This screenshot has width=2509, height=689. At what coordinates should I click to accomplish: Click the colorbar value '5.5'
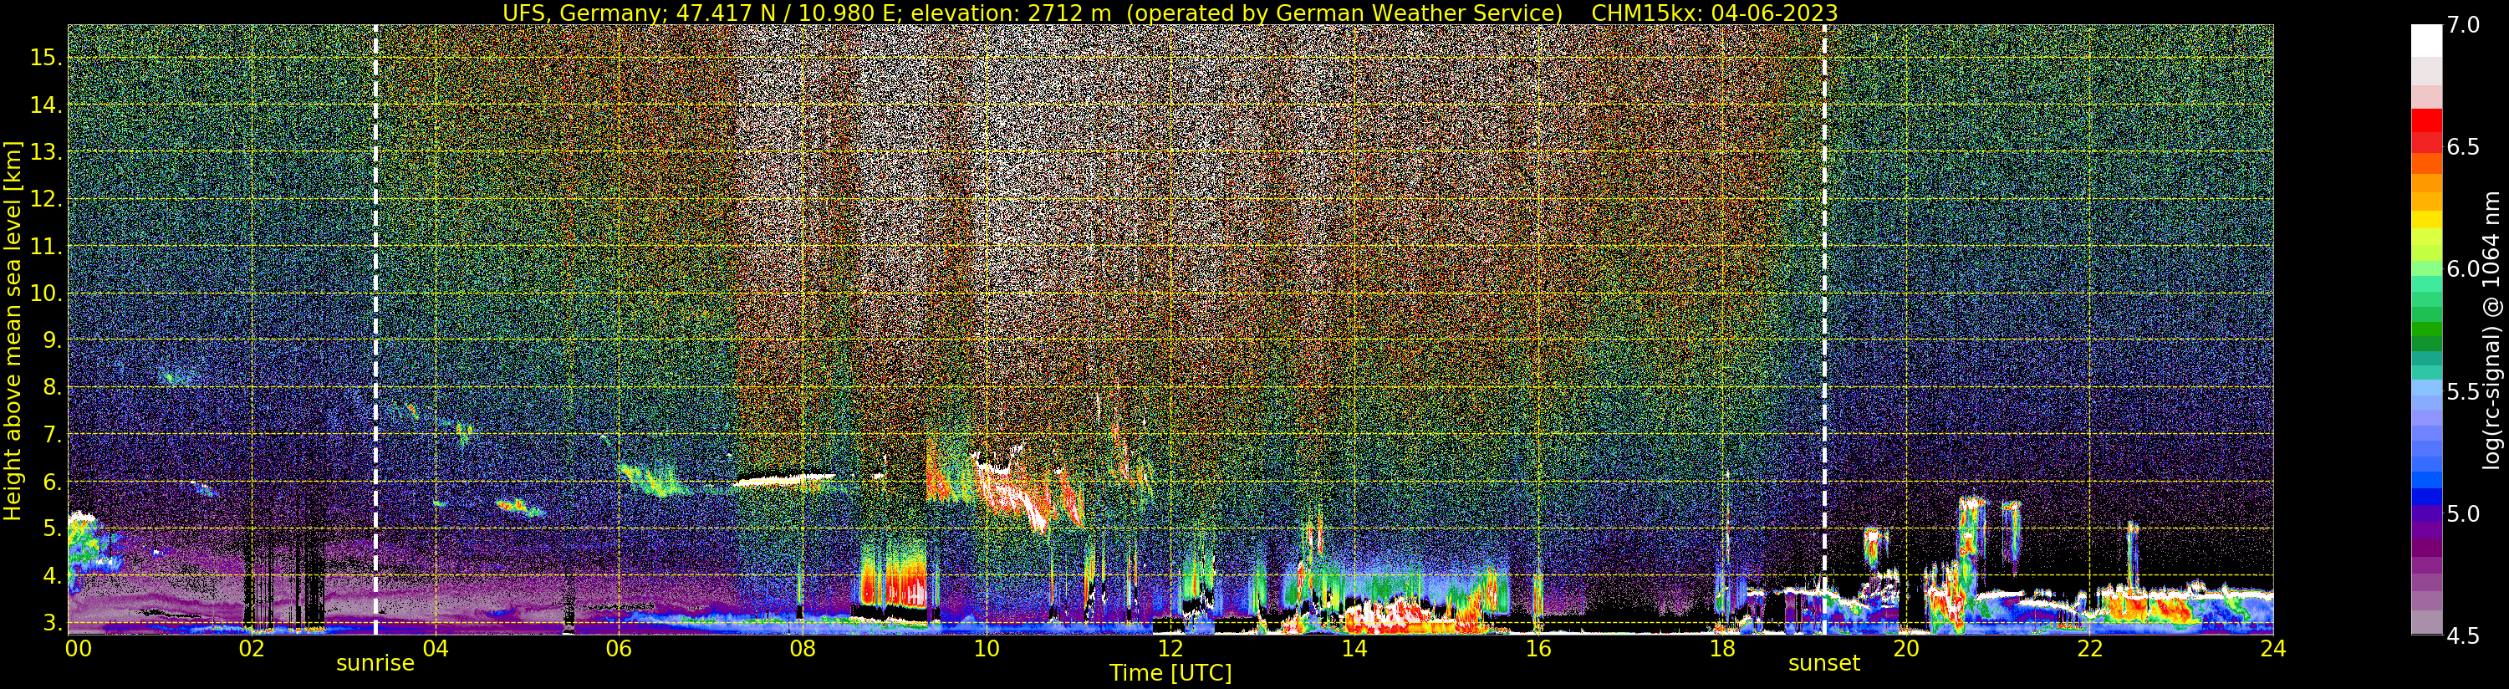2462,392
